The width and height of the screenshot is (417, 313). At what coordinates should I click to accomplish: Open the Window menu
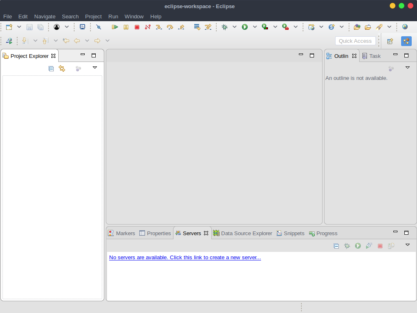click(134, 16)
